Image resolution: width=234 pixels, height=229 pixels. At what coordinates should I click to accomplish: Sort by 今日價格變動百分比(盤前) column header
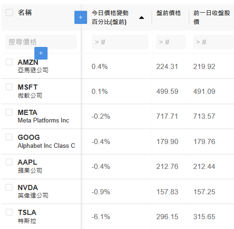pyautogui.click(x=110, y=17)
